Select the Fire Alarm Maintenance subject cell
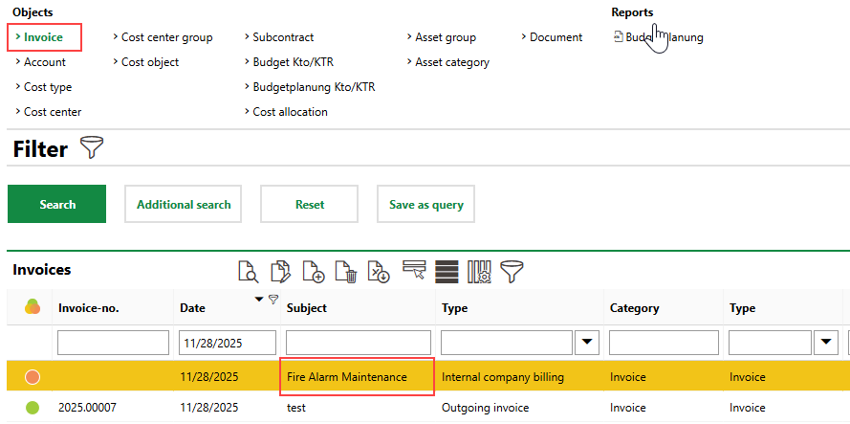Viewport: 850px width, 424px height. [x=347, y=377]
